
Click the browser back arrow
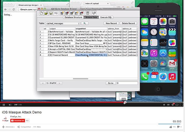pyautogui.click(x=5, y=10)
